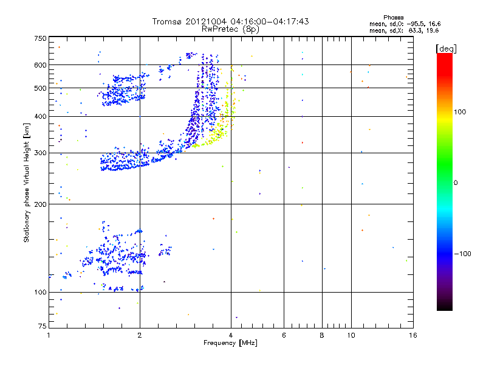Click the frequency axis tick label "1"
This screenshot has width=486, height=365.
(49, 335)
